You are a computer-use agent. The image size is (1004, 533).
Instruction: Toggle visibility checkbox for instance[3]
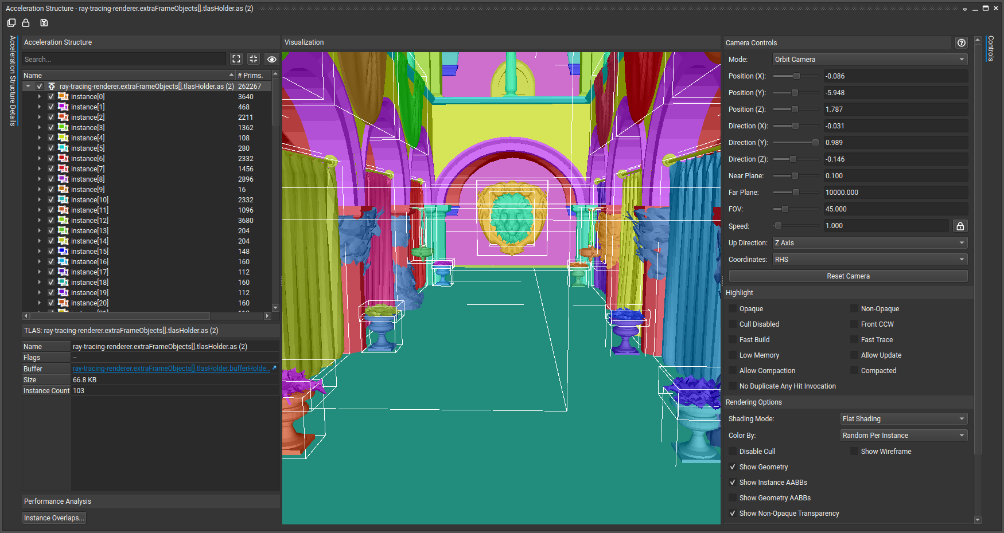coord(51,128)
